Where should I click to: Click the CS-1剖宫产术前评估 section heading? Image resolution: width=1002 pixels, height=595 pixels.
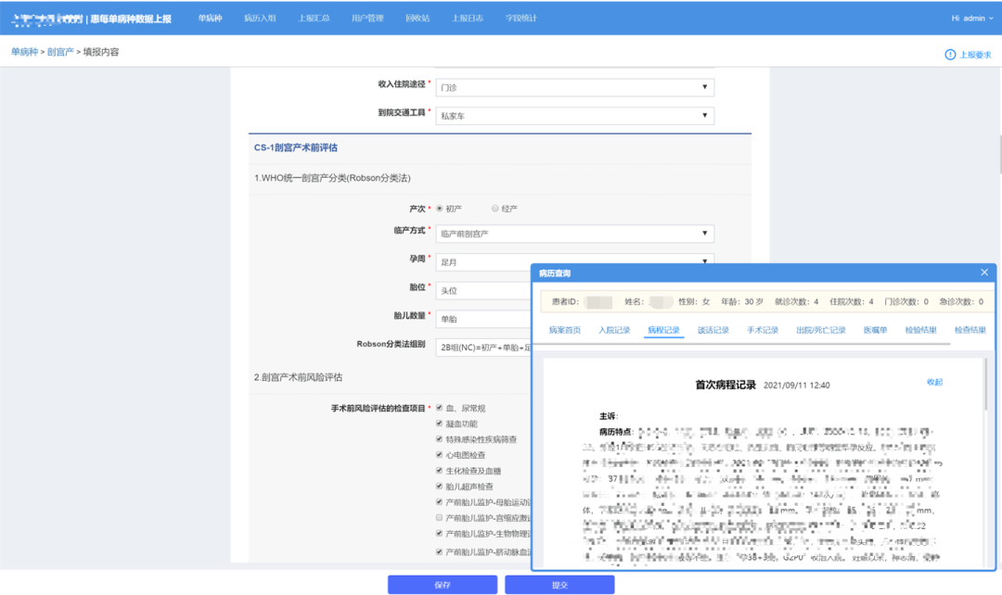[295, 147]
